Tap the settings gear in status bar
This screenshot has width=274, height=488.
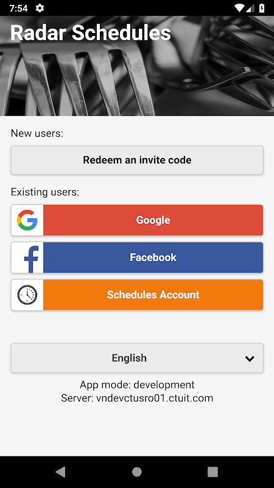[40, 8]
